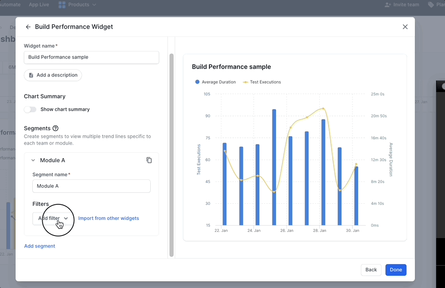The height and width of the screenshot is (288, 445).
Task: Click Import from other widgets link
Action: pyautogui.click(x=109, y=218)
